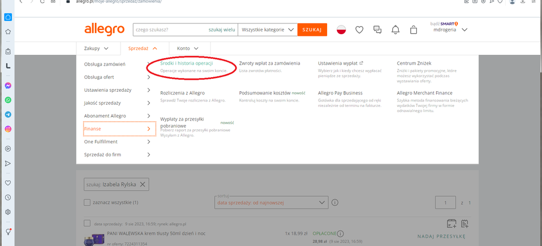Open the 'Wszystkie kategorie' dropdown

[x=267, y=30]
